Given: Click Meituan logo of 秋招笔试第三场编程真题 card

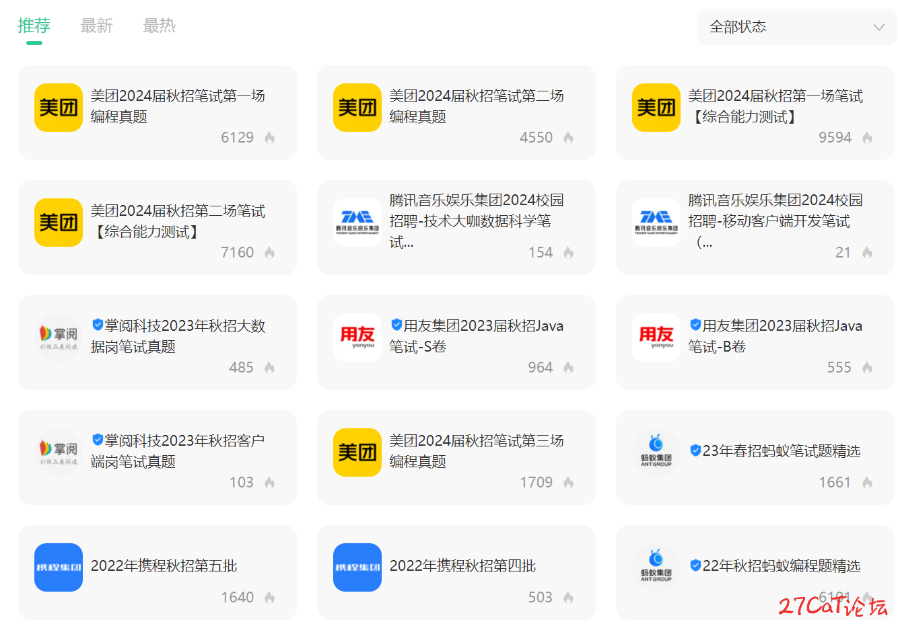Looking at the screenshot, I should pos(357,452).
